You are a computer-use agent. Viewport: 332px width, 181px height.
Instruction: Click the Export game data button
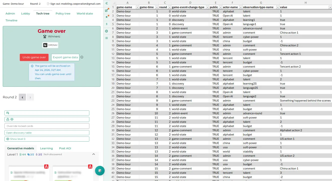pyautogui.click(x=65, y=57)
